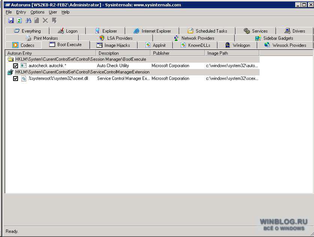
Task: Switch to the KnownDLLs tab
Action: pyautogui.click(x=195, y=45)
